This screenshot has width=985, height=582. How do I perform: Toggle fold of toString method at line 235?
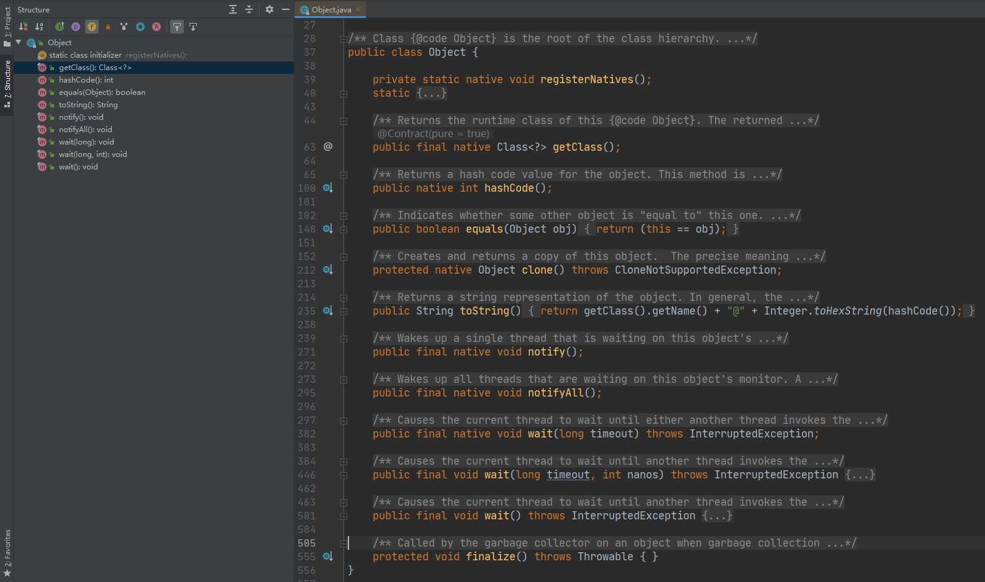[x=343, y=311]
